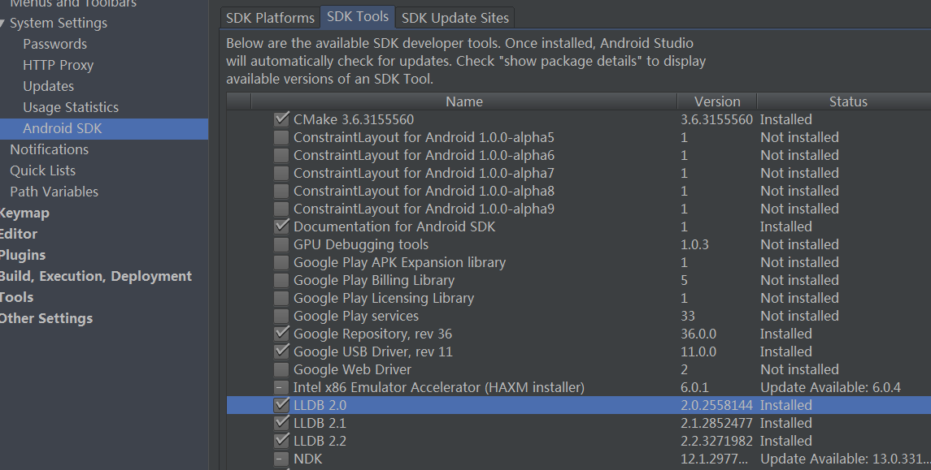Screen dimensions: 931x470
Task: Go to the Plugins settings section
Action: pos(23,255)
